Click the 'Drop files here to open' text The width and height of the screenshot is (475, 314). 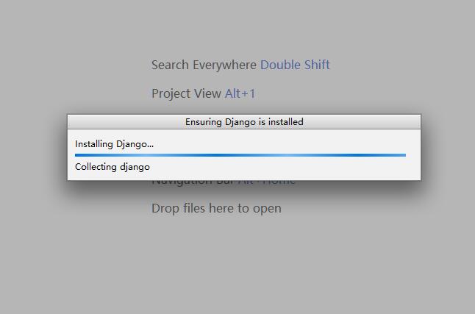point(216,208)
